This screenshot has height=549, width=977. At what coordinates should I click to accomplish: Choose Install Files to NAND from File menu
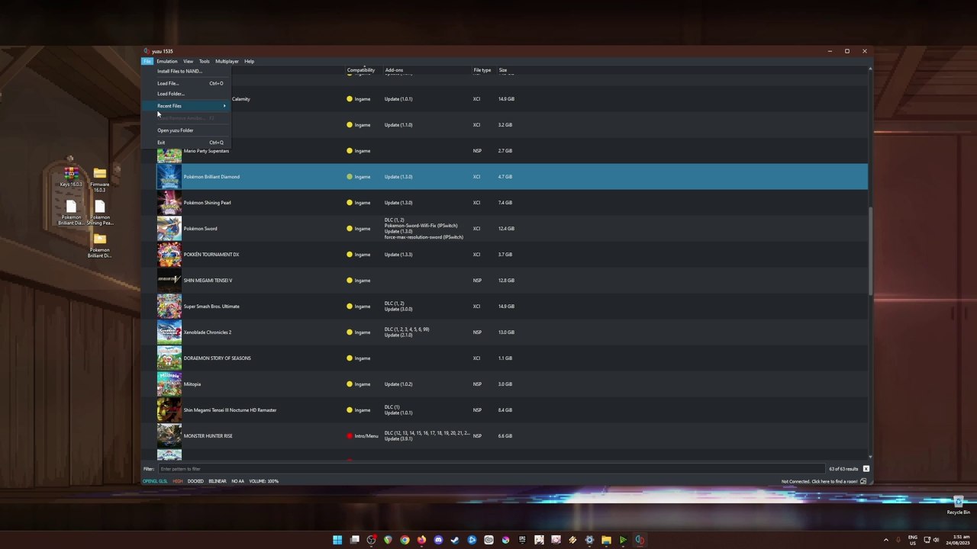coord(179,71)
